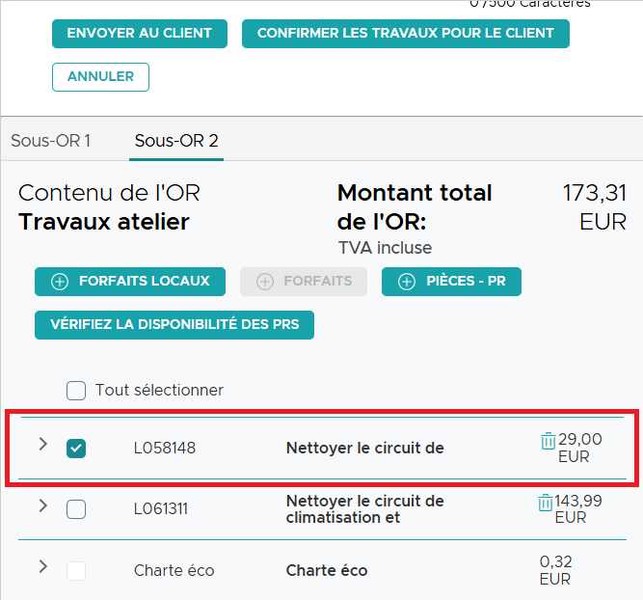Check the Tout sélectionner checkbox

click(76, 391)
